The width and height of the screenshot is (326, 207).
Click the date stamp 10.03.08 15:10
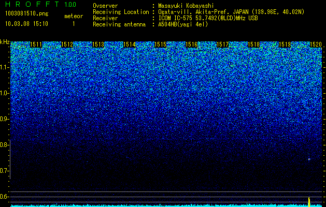tap(26, 24)
